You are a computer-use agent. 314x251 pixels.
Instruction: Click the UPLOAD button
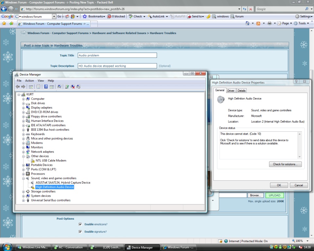[274, 195]
